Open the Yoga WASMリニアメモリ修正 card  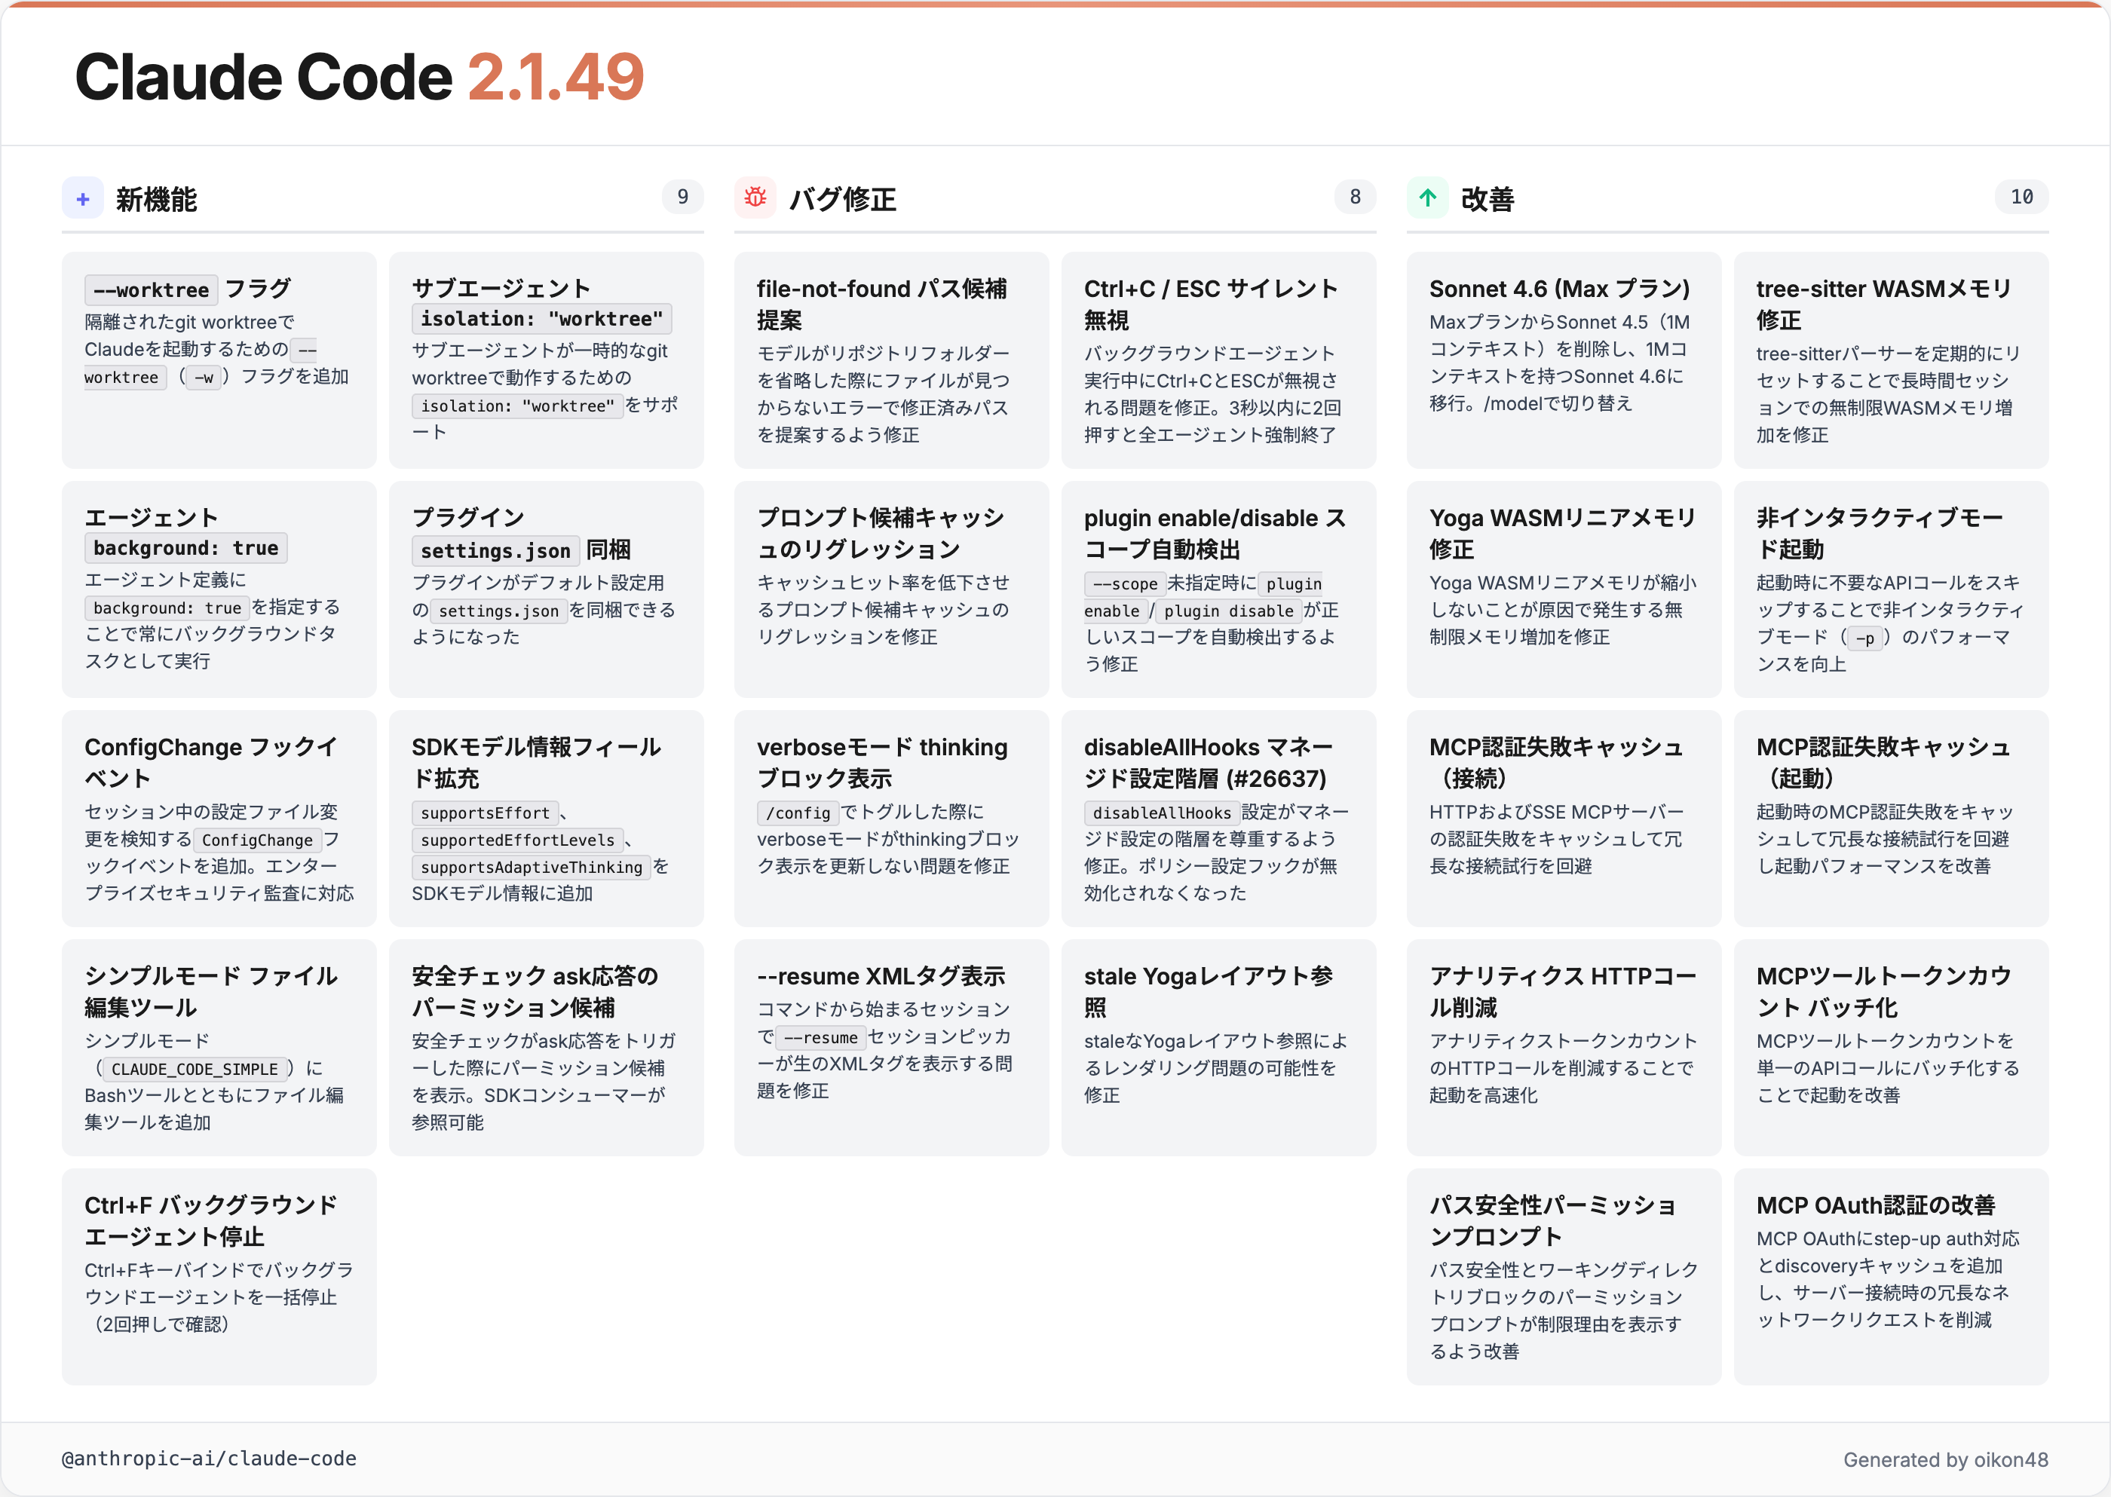[1564, 589]
